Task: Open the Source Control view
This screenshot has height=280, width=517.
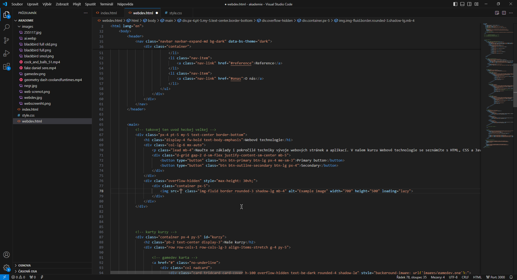Action: pyautogui.click(x=6, y=40)
